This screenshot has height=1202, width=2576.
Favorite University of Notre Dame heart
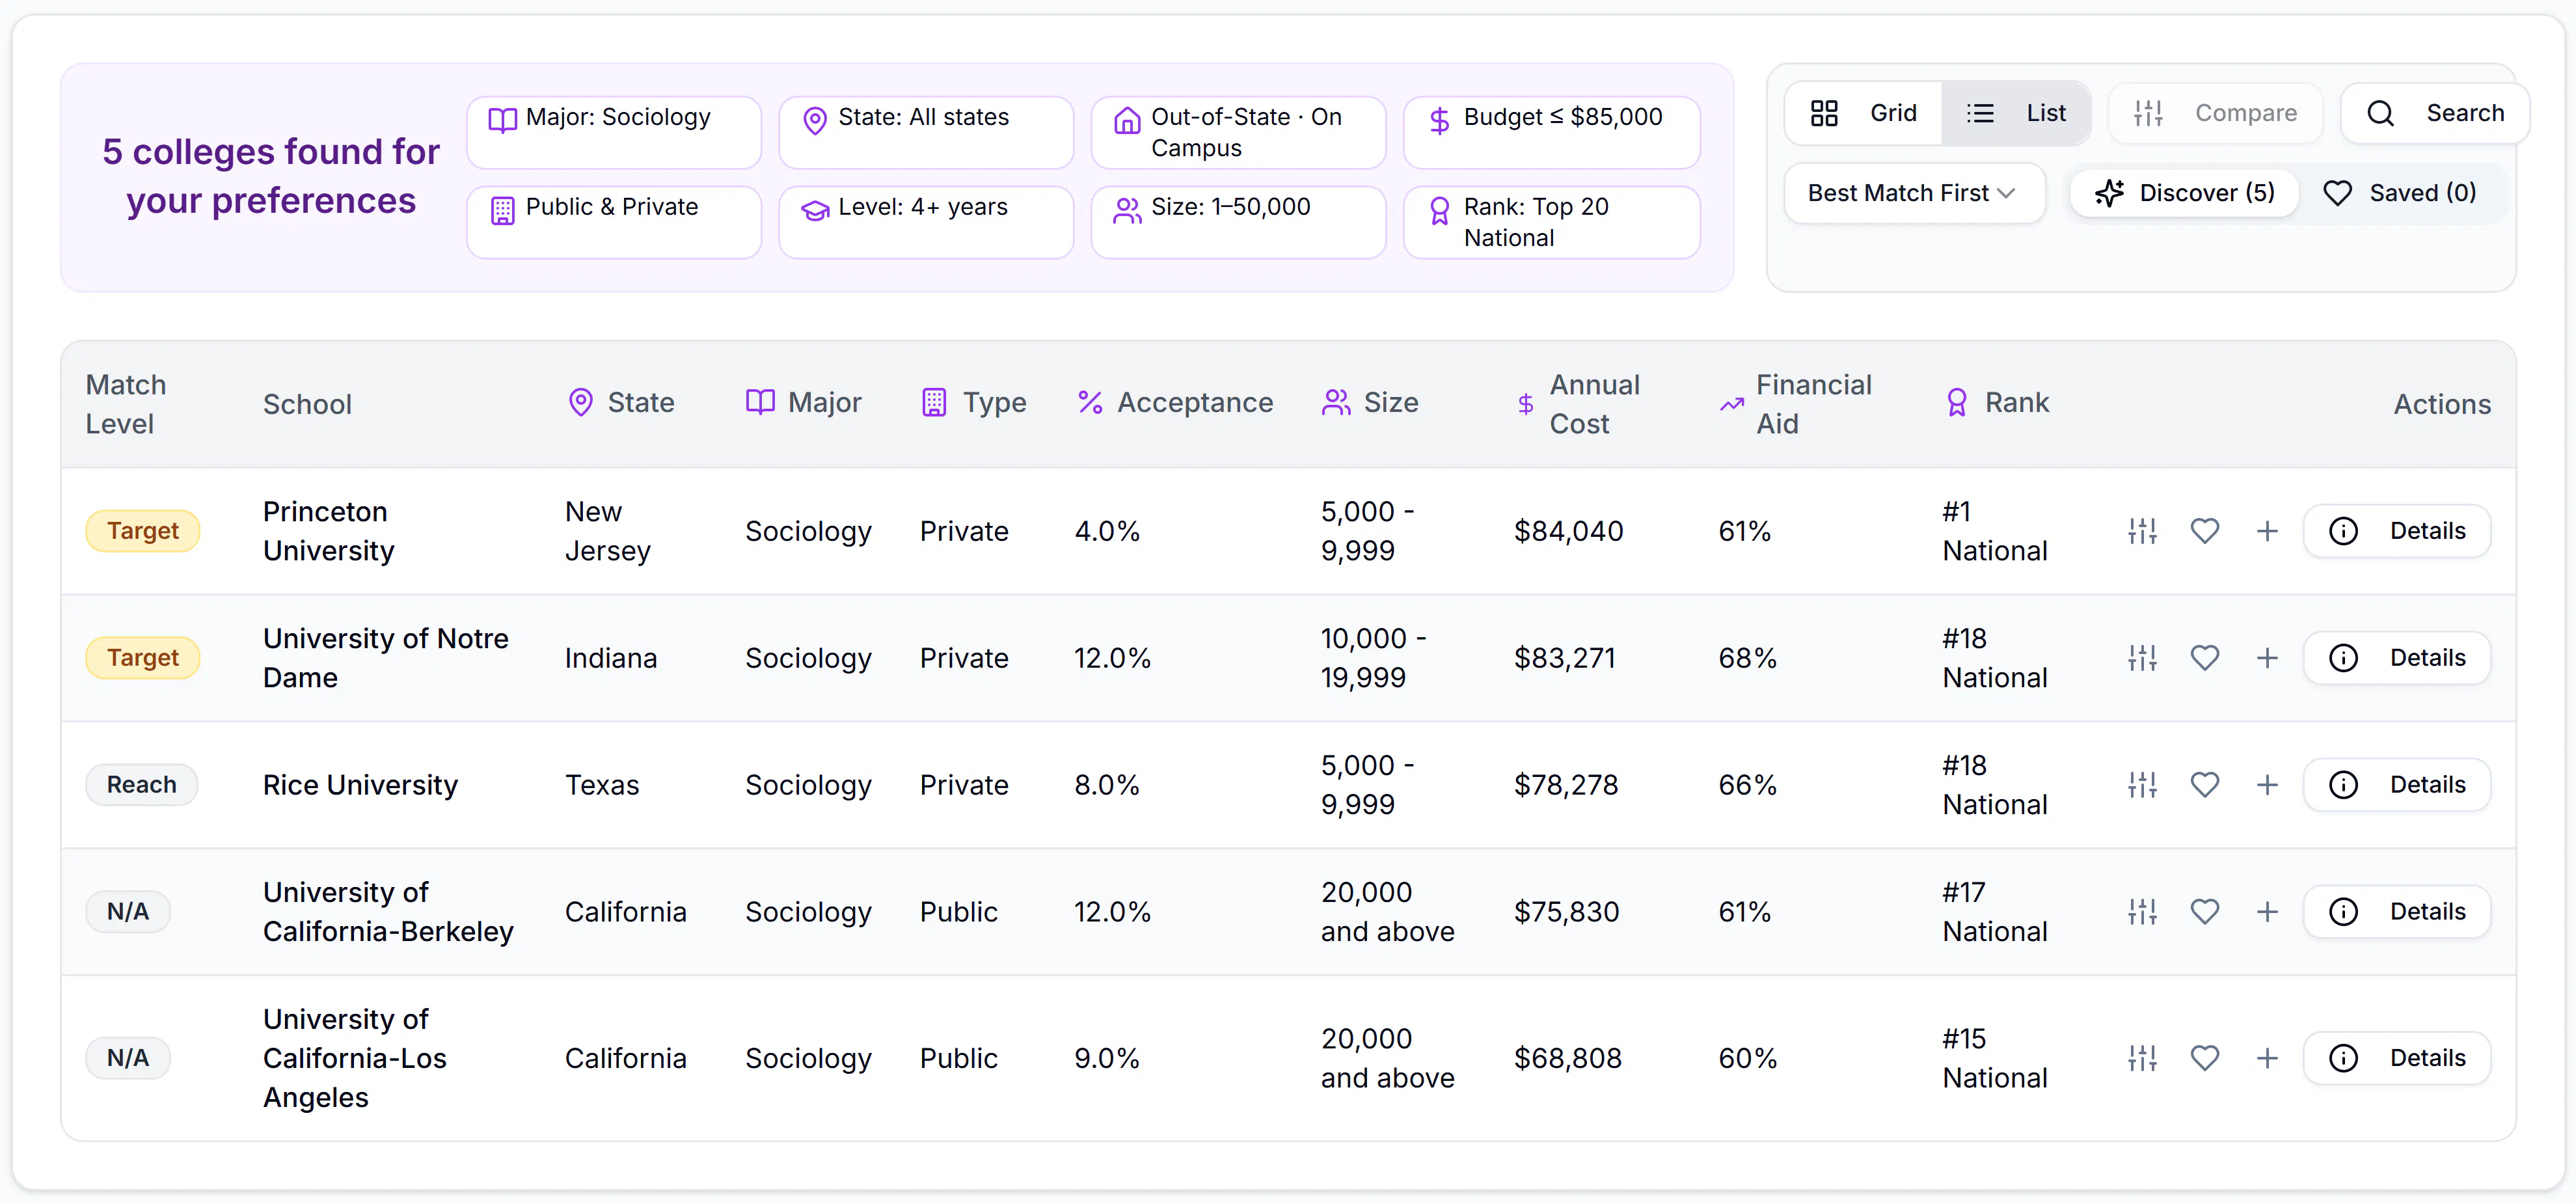click(x=2205, y=658)
